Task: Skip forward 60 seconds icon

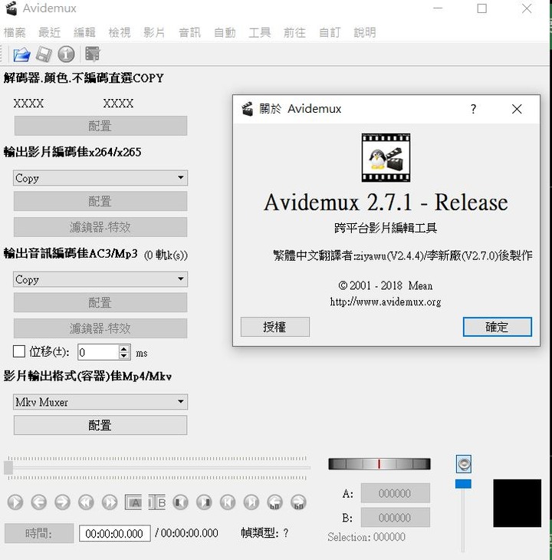Action: [299, 502]
